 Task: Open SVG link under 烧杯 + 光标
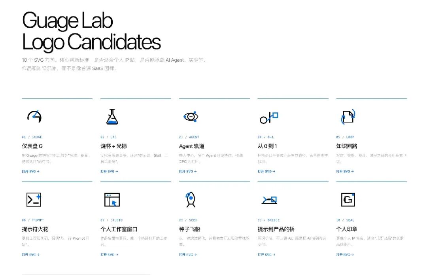pos(109,171)
